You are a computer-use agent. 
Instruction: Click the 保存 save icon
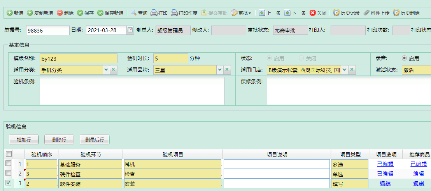pos(80,13)
